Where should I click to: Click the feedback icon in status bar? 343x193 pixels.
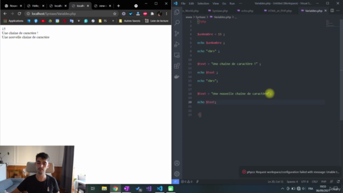coord(332,182)
